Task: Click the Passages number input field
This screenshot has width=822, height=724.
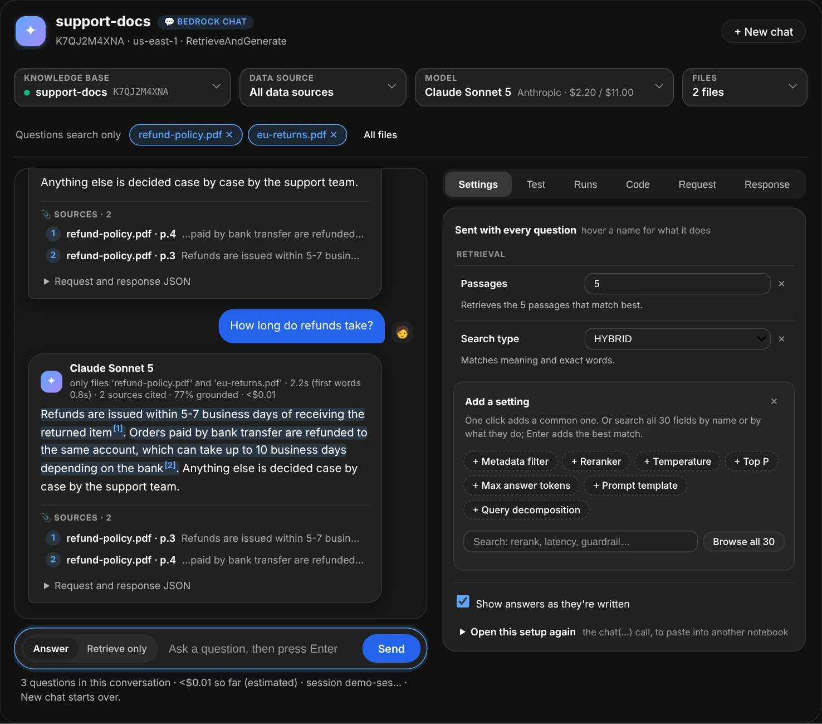Action: coord(677,284)
